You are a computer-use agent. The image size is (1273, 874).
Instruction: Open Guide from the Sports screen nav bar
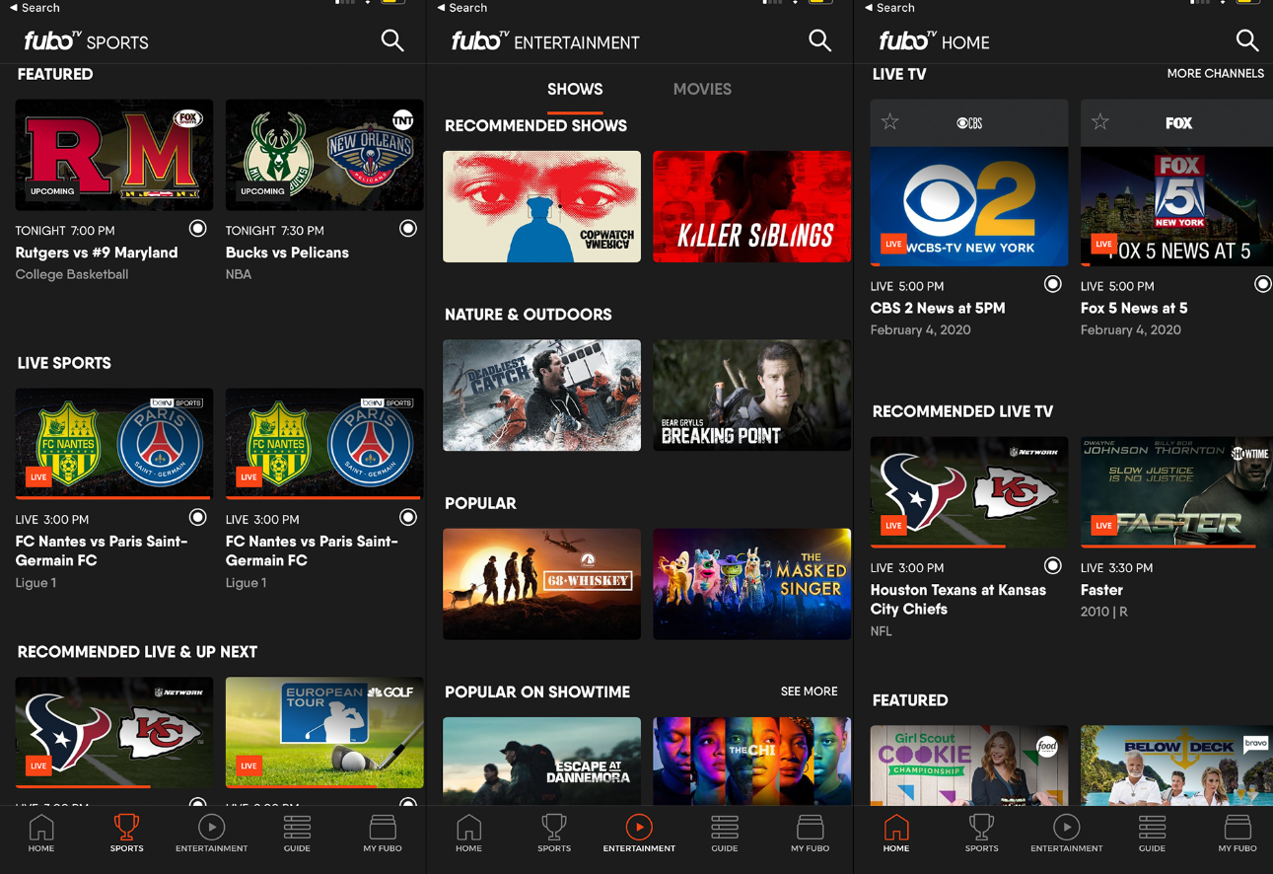(x=297, y=834)
